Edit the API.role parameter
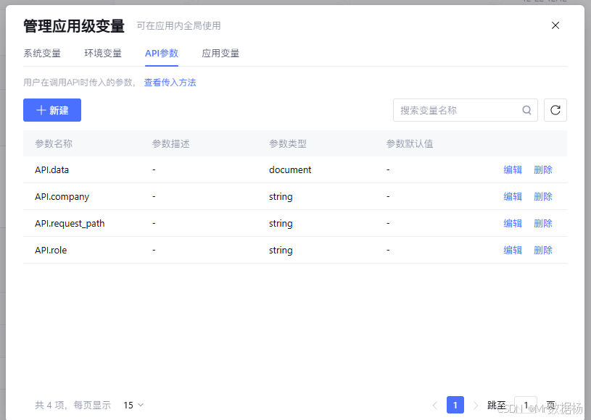 tap(513, 250)
